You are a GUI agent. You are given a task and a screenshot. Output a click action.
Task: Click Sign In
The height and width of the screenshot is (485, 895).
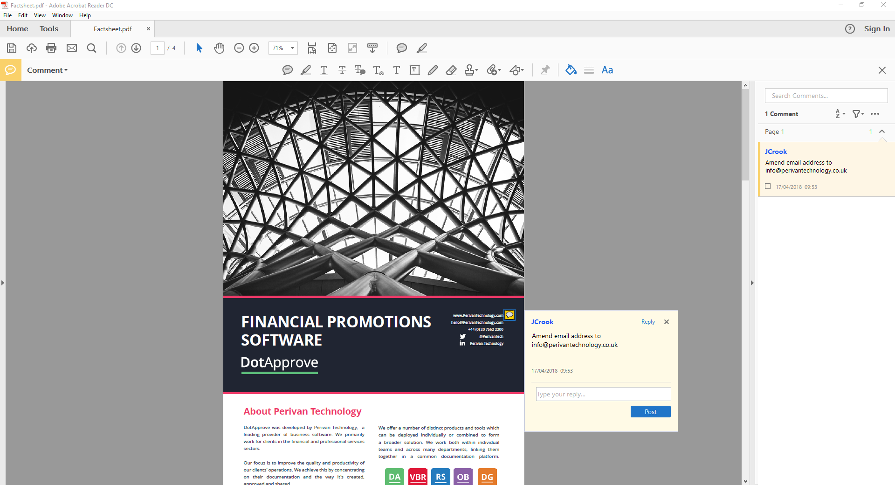[877, 29]
